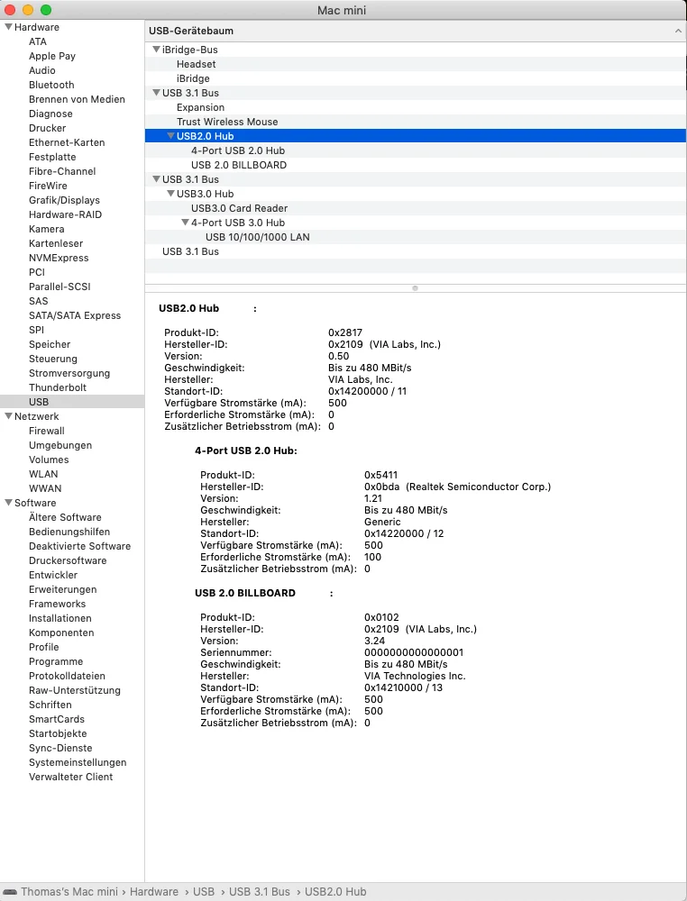Collapse the iBridge-Bus disclosure triangle
This screenshot has width=687, height=901.
(x=156, y=50)
